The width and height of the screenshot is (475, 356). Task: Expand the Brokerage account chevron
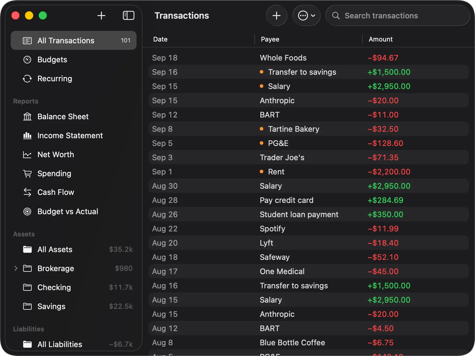pyautogui.click(x=16, y=268)
